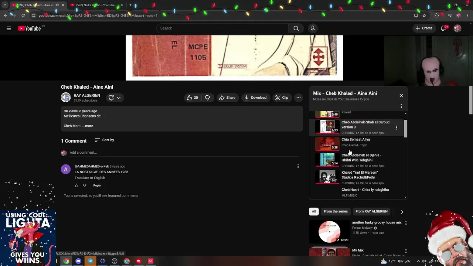473x266 pixels.
Task: Like the Cheb Khaled video
Action: [x=193, y=98]
